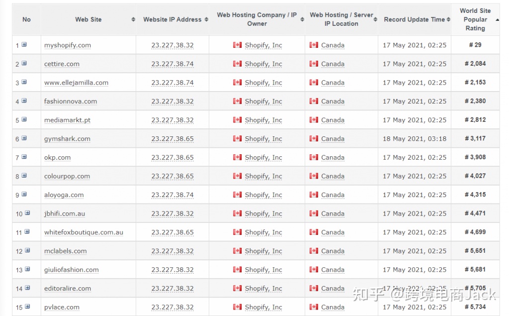Click IP address 23.227.38.32 for myshopify.com
509x316 pixels.
[x=172, y=45]
